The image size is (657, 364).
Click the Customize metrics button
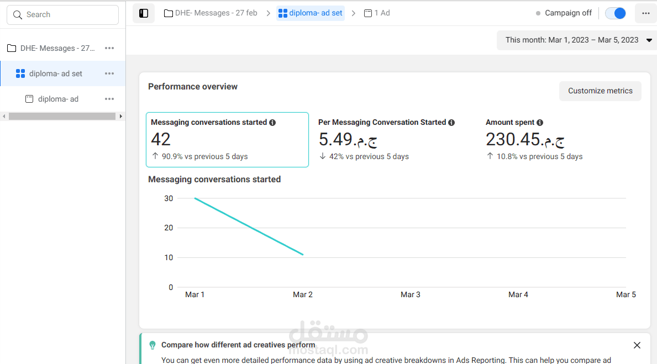600,91
